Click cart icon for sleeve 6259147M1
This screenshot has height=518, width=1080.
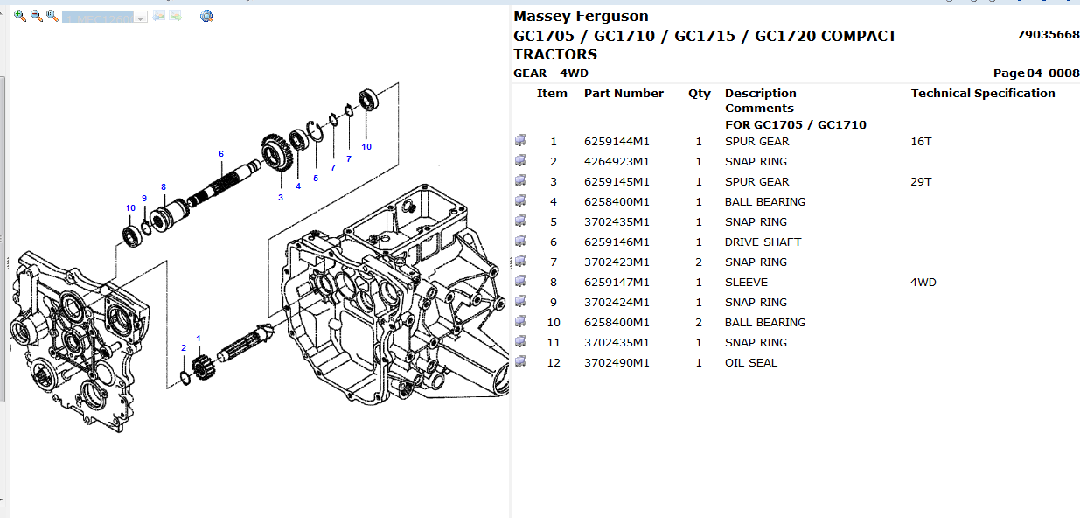521,282
